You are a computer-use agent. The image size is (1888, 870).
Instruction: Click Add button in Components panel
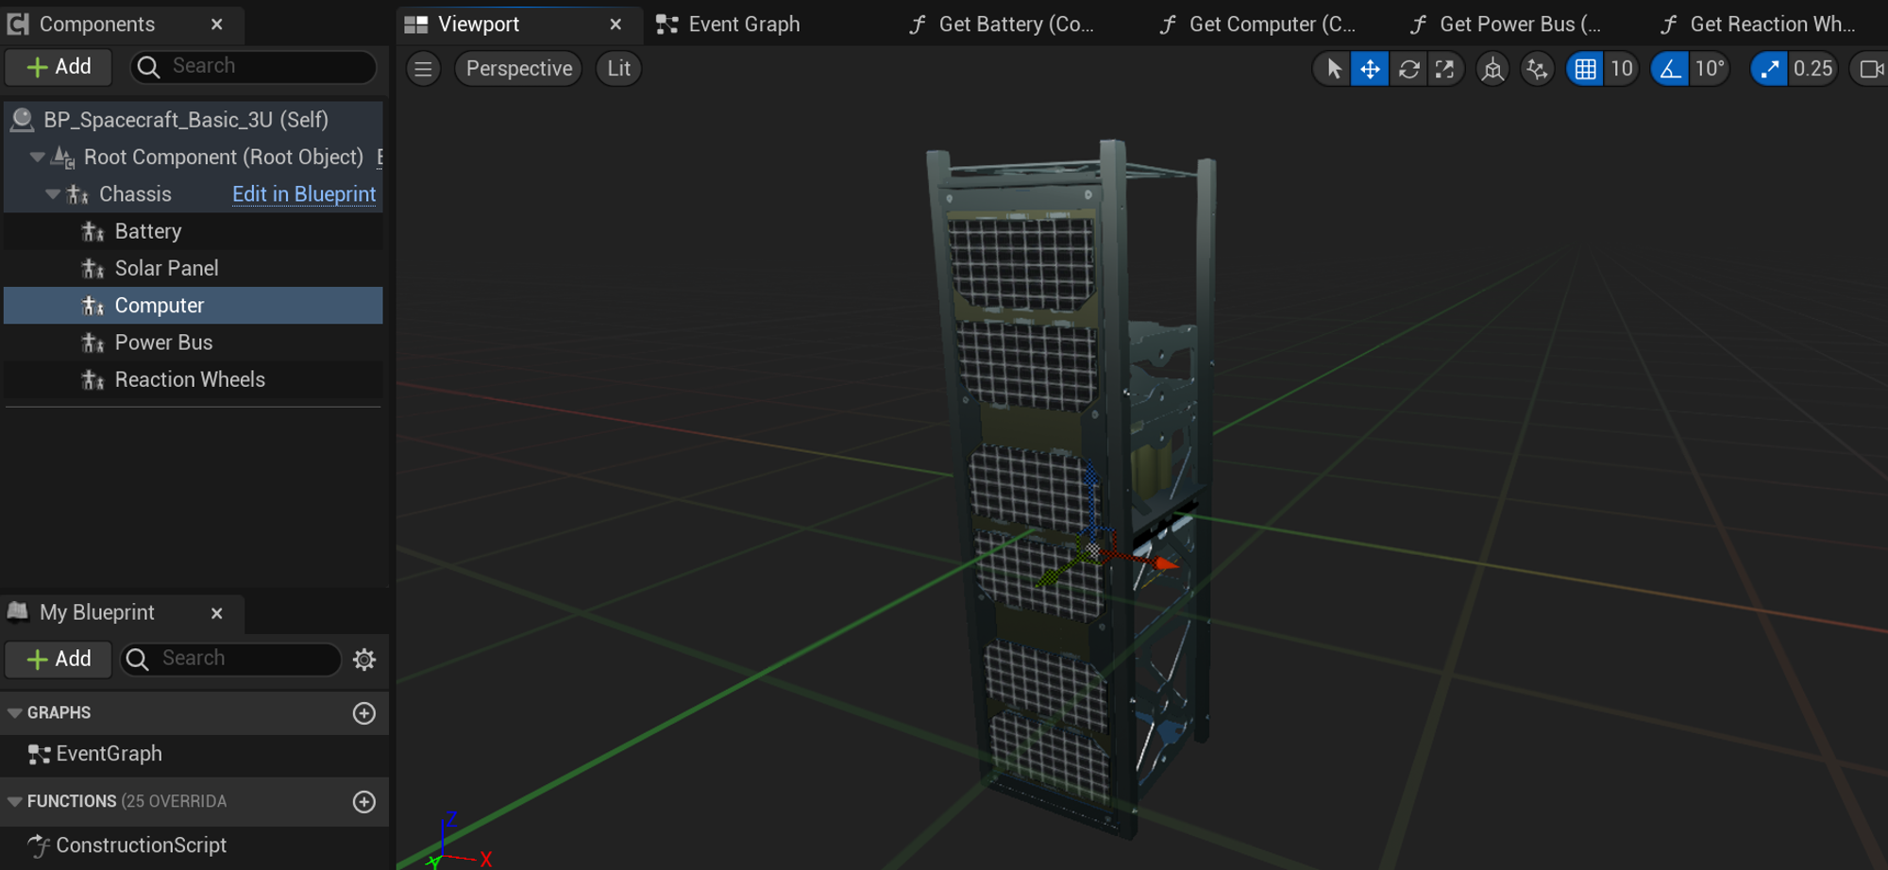59,67
